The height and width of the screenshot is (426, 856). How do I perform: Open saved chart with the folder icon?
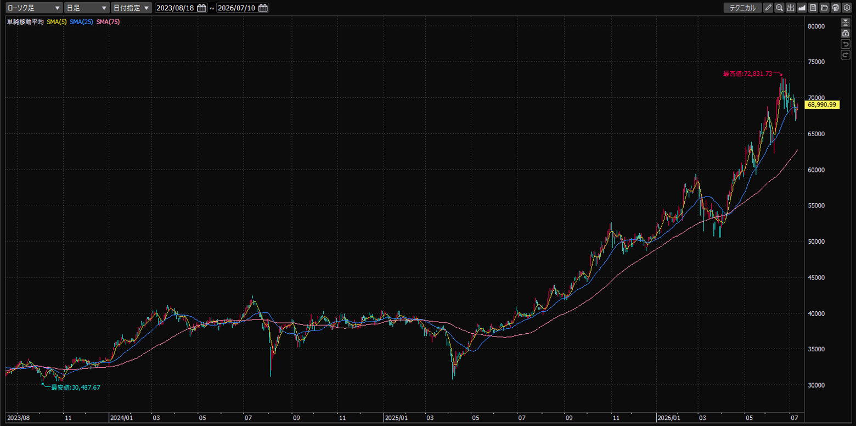coord(824,8)
